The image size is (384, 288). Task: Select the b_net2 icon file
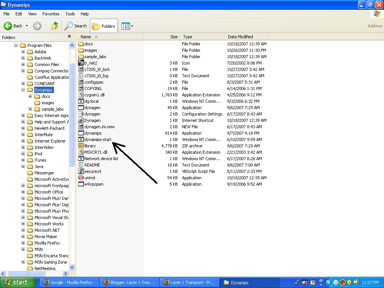tap(81, 63)
